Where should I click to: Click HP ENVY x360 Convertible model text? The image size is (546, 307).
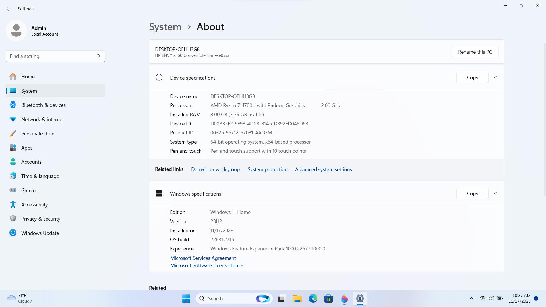192,55
